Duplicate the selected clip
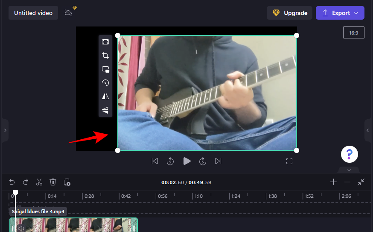The width and height of the screenshot is (373, 232). [x=67, y=182]
